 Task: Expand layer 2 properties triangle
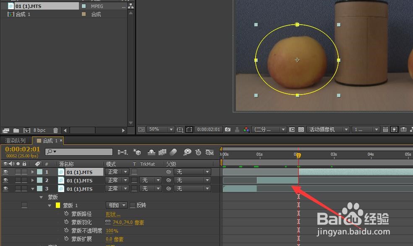point(33,180)
